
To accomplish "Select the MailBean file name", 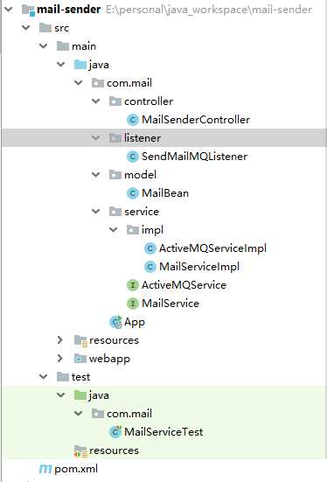I will tap(165, 193).
